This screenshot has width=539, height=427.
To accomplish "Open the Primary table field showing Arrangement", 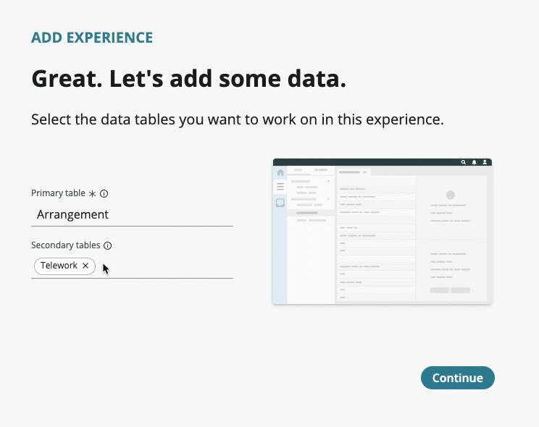I will pos(132,215).
